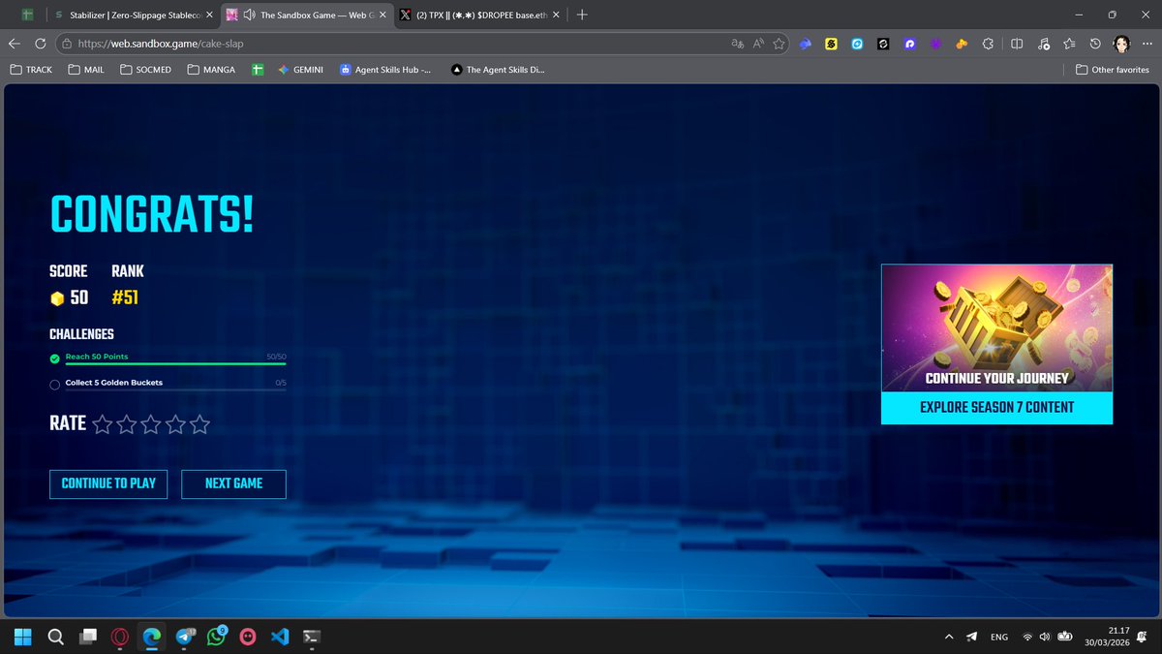
Task: Click the rank value #51
Action: [125, 297]
